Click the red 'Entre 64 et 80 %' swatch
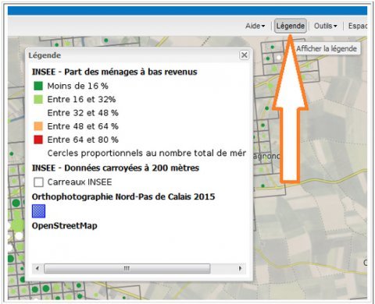The width and height of the screenshot is (375, 304). (38, 140)
